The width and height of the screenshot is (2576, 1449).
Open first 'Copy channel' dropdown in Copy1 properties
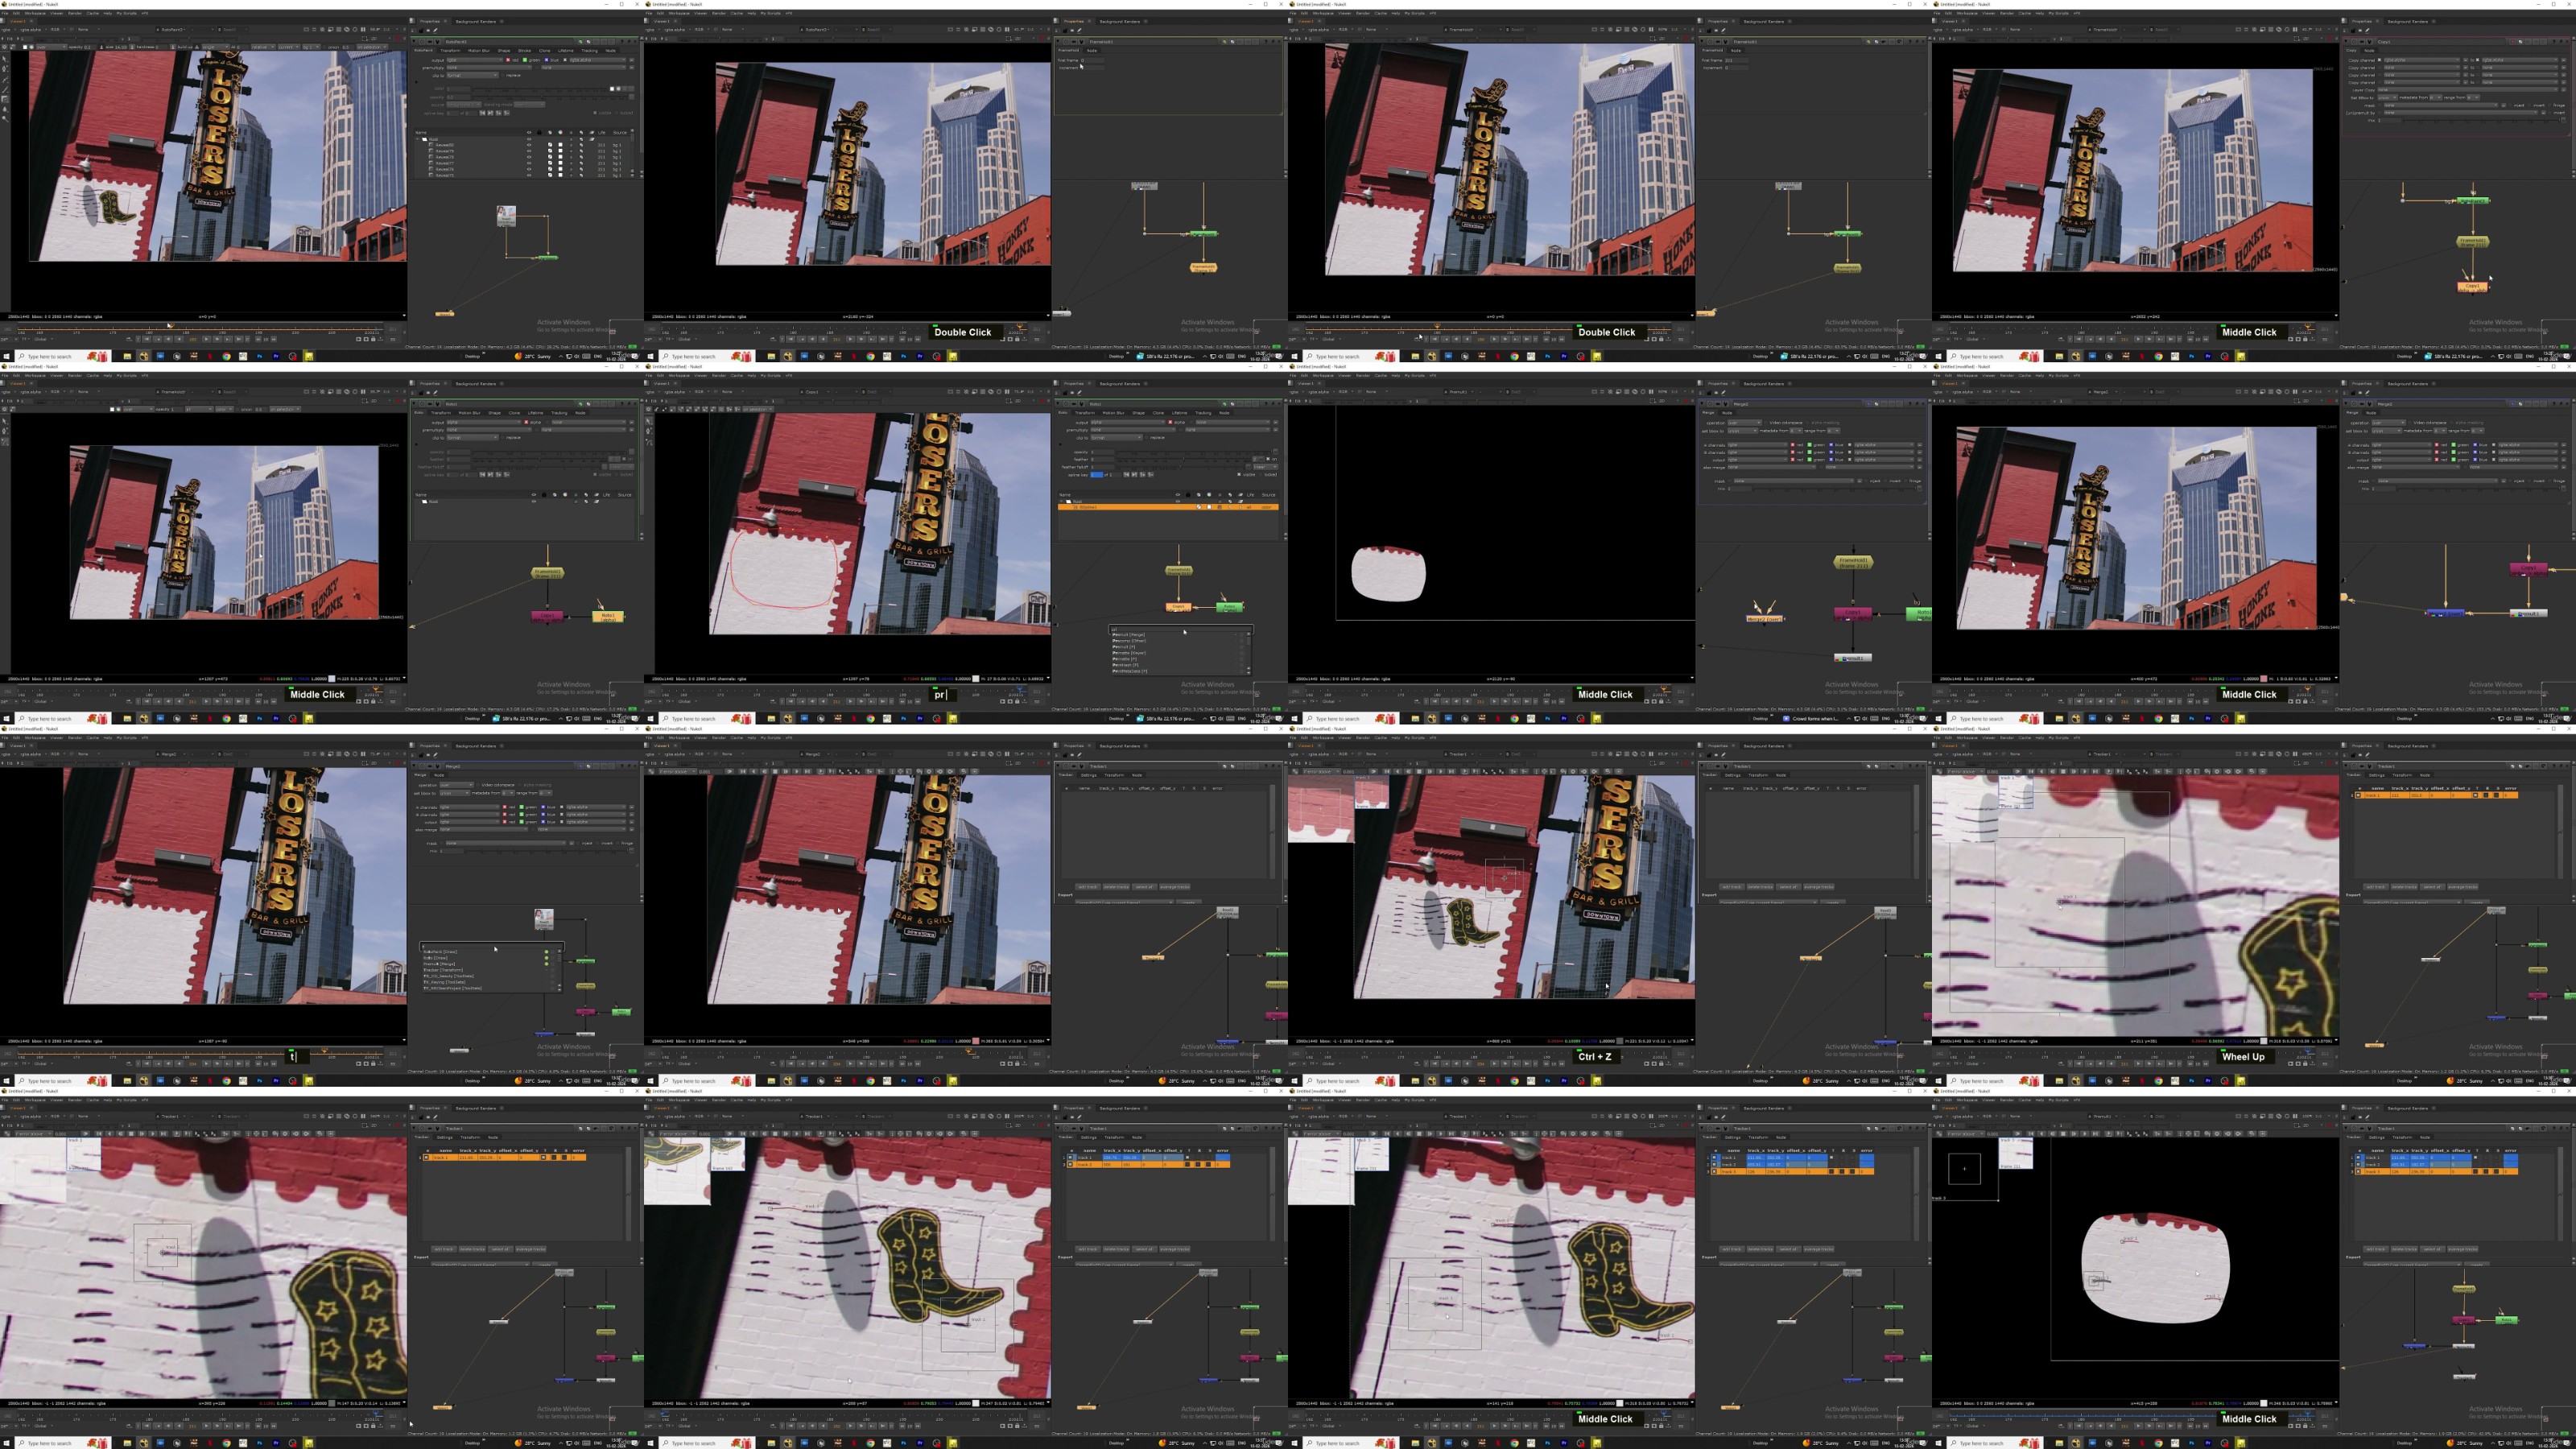tap(2422, 61)
